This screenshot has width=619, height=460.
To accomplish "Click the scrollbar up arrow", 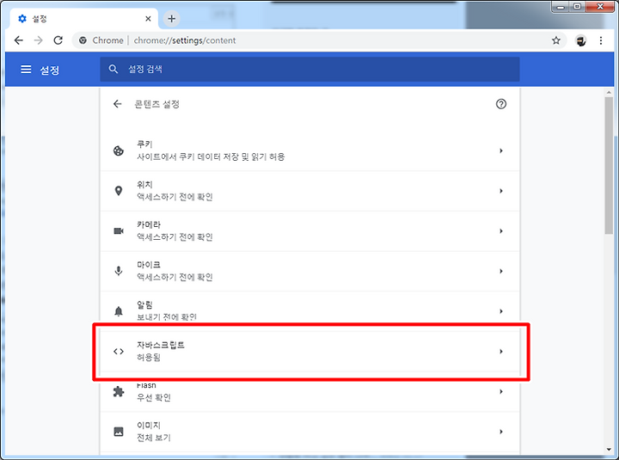I will pyautogui.click(x=609, y=92).
